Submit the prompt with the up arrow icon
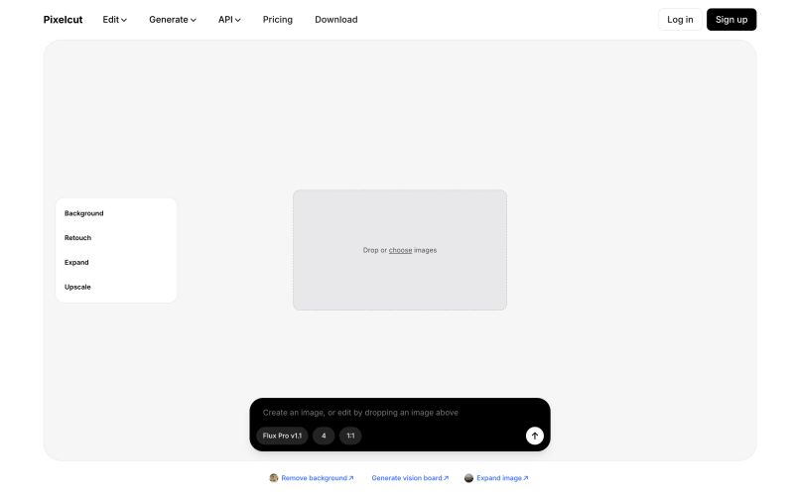The height and width of the screenshot is (501, 794). pyautogui.click(x=535, y=436)
